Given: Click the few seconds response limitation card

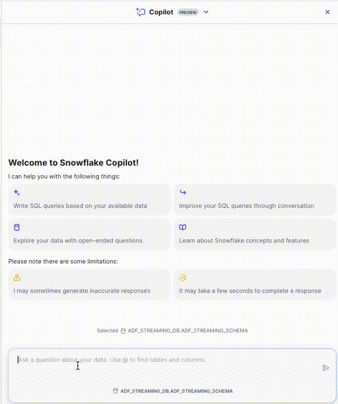Looking at the screenshot, I should (255, 285).
